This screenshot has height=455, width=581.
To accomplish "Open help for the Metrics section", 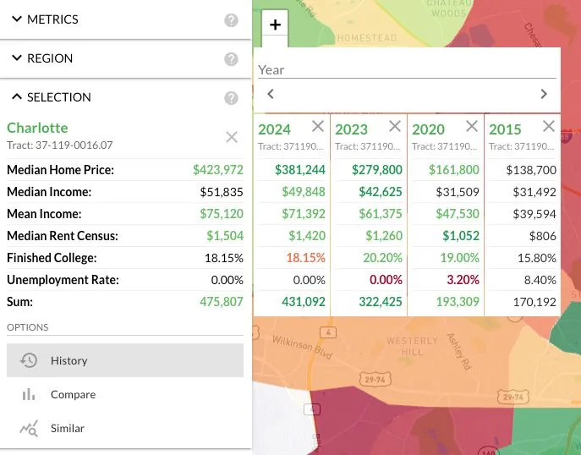I will (231, 20).
